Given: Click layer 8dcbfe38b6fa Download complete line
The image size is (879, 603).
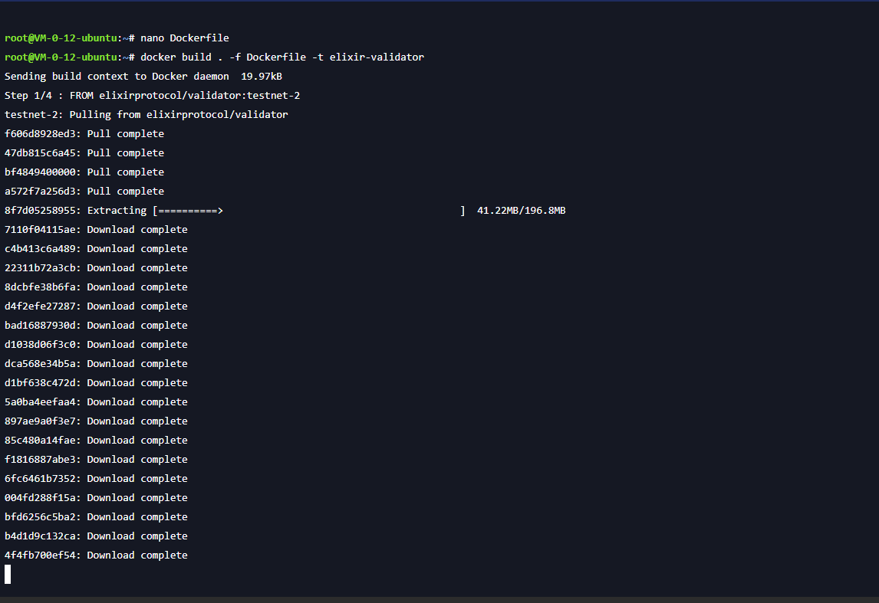Looking at the screenshot, I should (x=96, y=287).
